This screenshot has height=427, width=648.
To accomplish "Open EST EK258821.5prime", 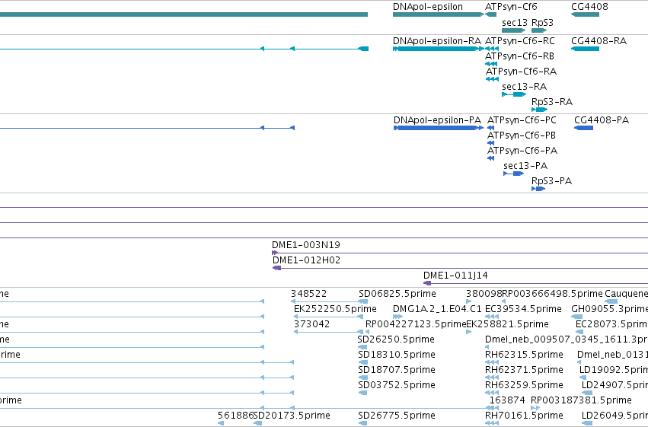I will click(468, 333).
